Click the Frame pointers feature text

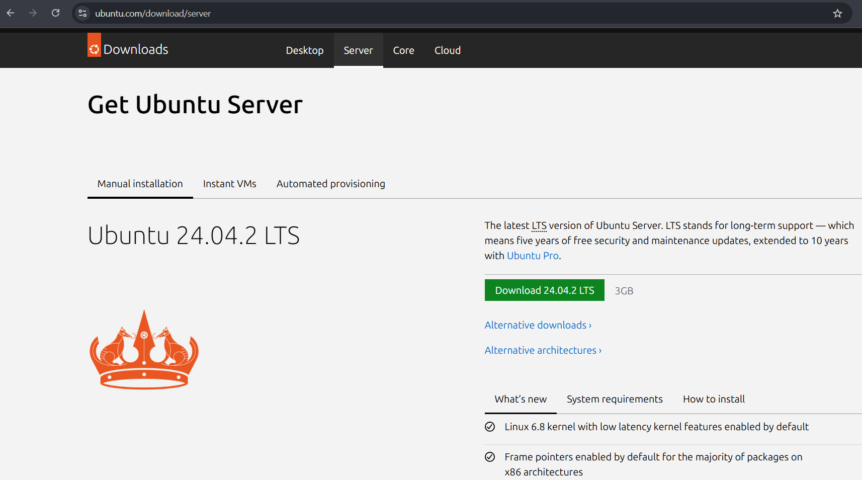653,464
